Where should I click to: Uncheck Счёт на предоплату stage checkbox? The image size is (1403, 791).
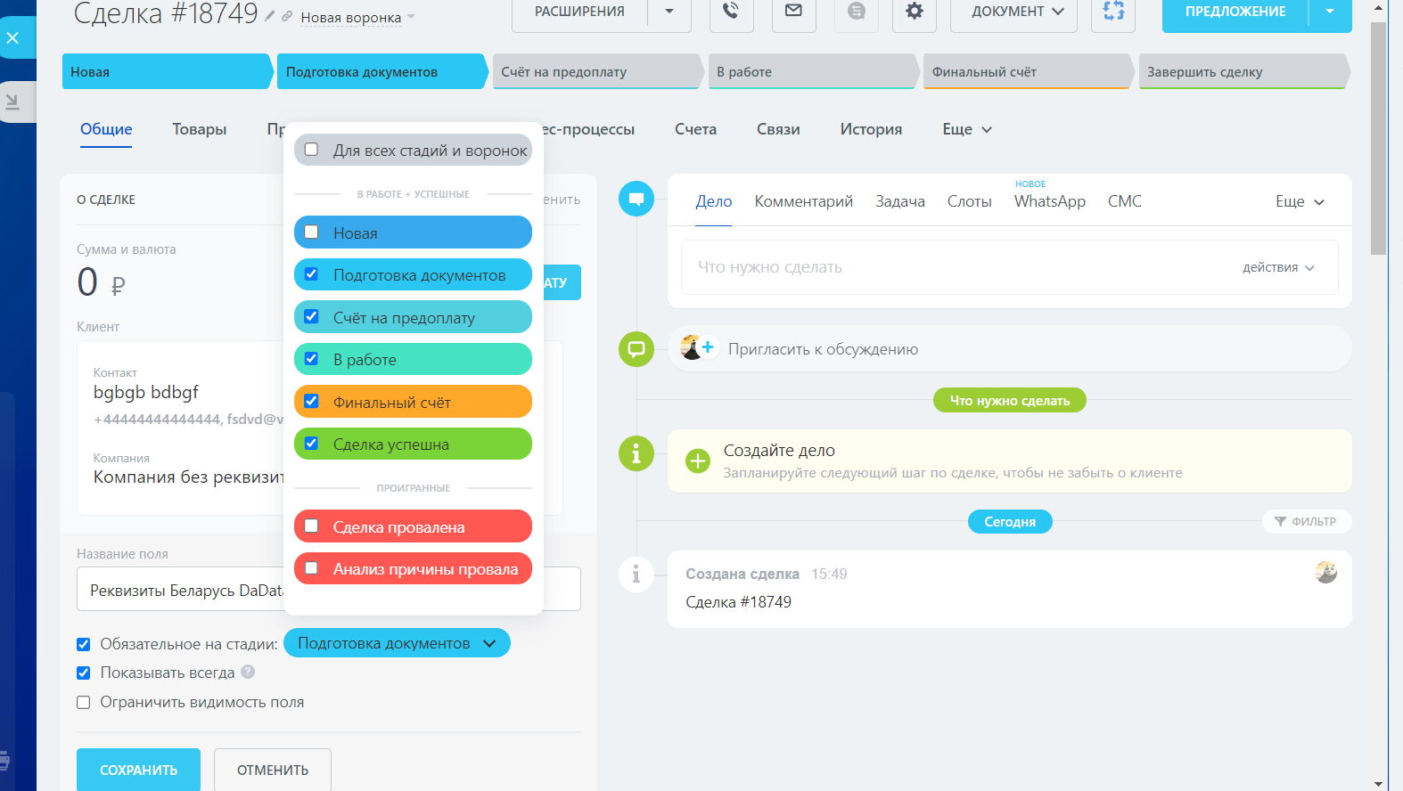[x=311, y=317]
